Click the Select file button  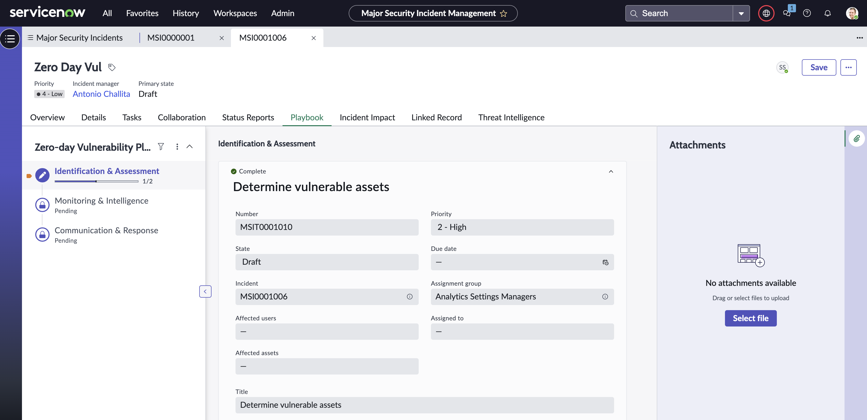click(751, 318)
